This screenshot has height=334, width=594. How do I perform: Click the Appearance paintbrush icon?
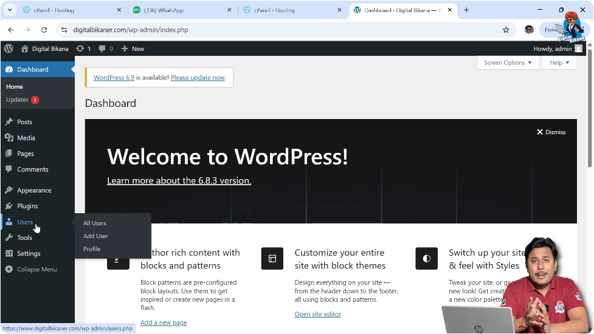(x=9, y=190)
